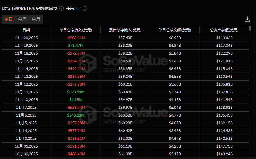The height and width of the screenshot is (159, 256).
Task: Select the 11月 4,2025 date cell
Action: 26,131
